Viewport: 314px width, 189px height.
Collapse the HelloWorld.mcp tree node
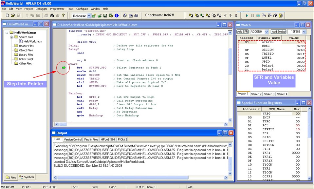(7, 32)
